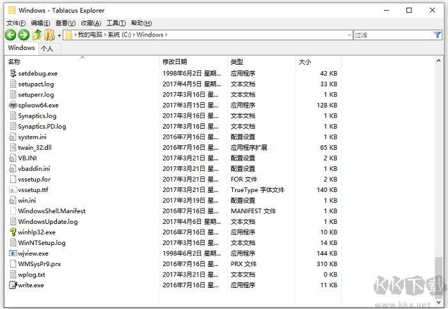Click the 2017年4月5日 date cell
Viewport: 448px width, 309px height.
pos(191,84)
